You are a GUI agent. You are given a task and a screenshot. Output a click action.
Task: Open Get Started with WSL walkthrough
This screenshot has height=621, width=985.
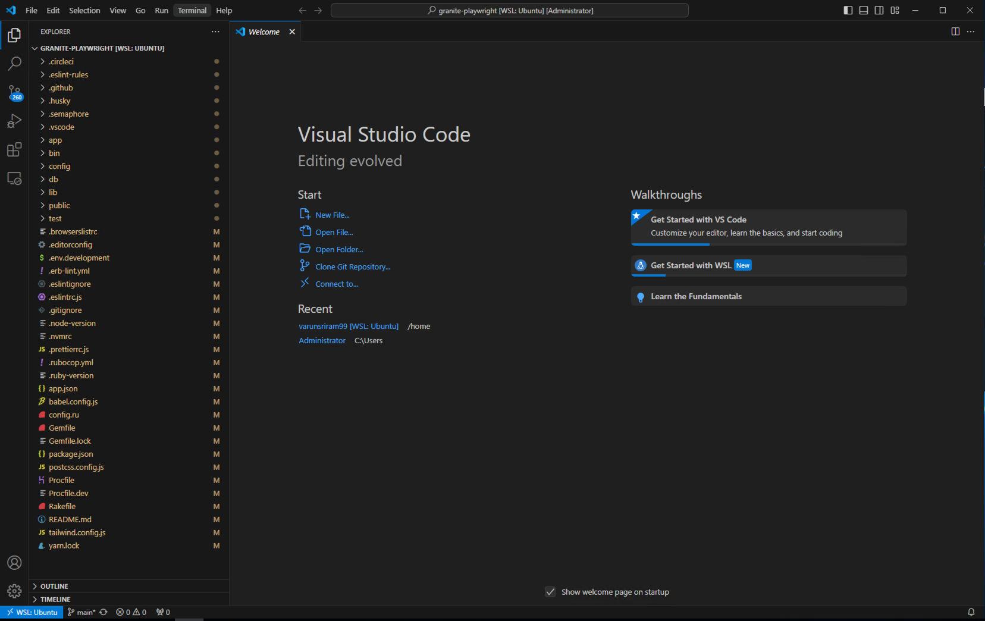(x=768, y=265)
